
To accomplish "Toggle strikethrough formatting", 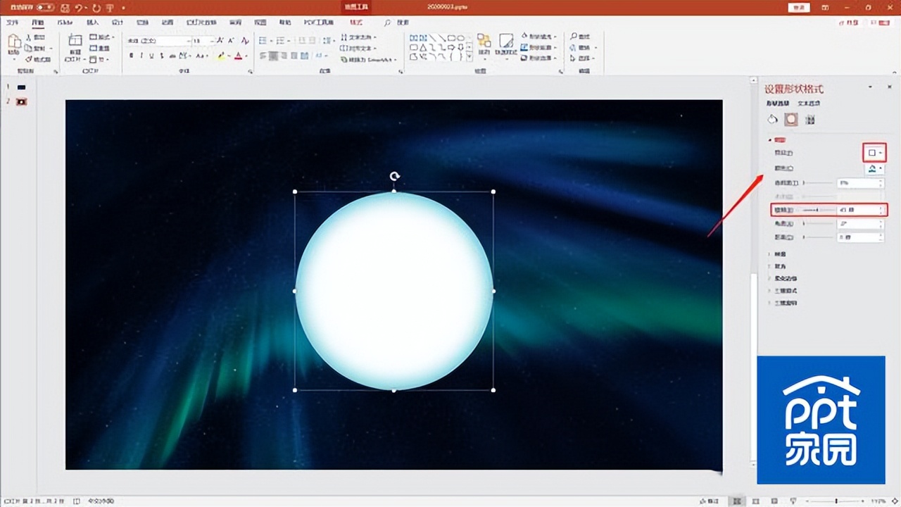I will coord(172,56).
